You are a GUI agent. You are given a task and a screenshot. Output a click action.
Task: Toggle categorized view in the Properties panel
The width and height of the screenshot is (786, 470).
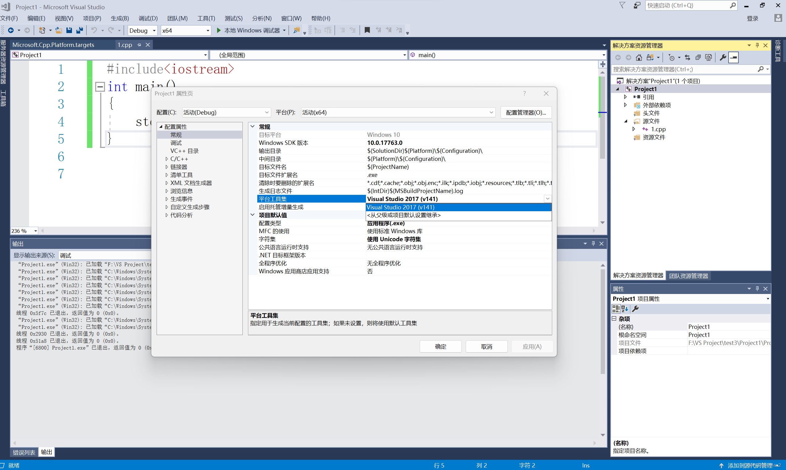tap(616, 308)
